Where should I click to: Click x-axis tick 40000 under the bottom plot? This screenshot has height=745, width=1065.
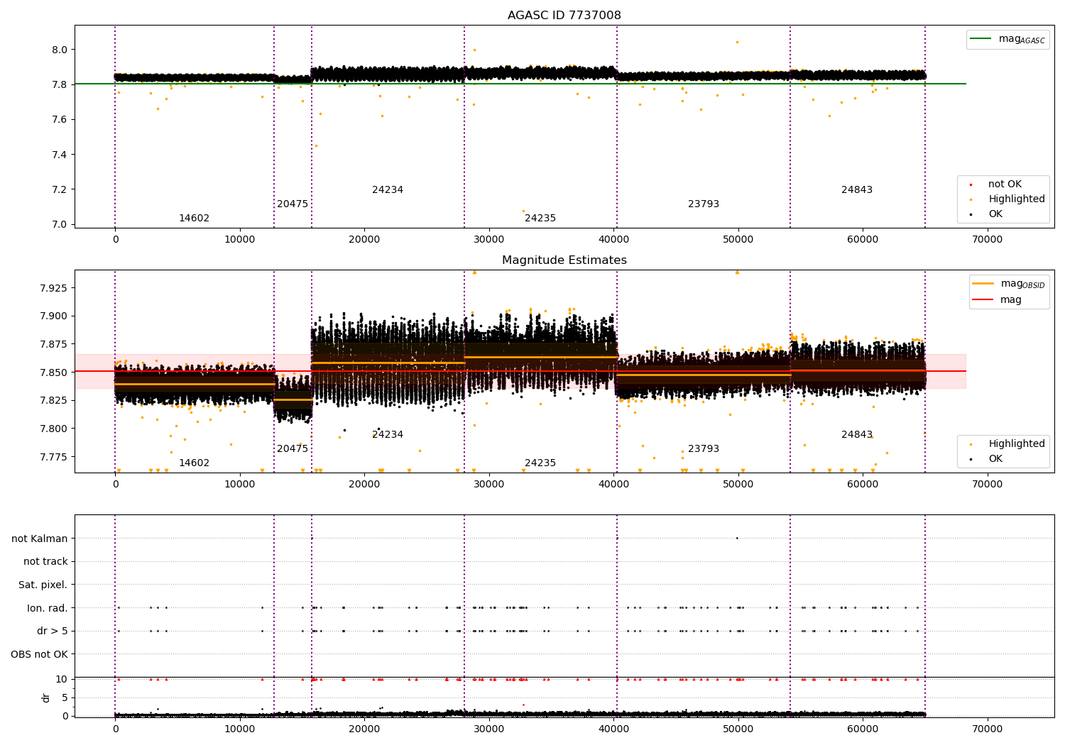(613, 729)
